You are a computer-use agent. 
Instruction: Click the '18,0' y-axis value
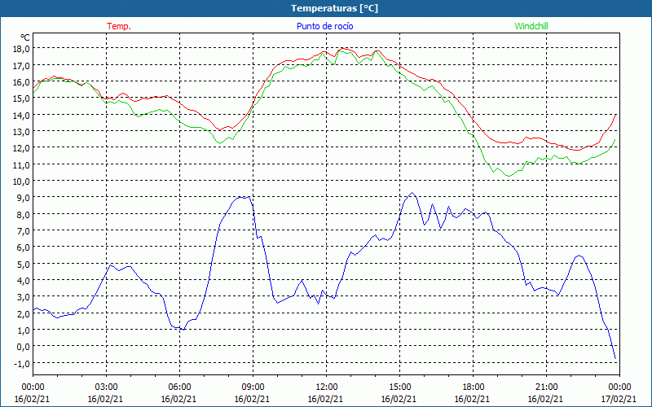pos(23,49)
